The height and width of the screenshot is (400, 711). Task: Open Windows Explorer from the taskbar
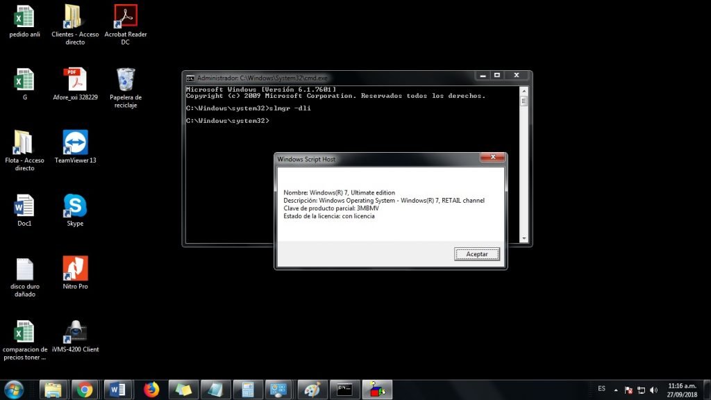tap(53, 390)
